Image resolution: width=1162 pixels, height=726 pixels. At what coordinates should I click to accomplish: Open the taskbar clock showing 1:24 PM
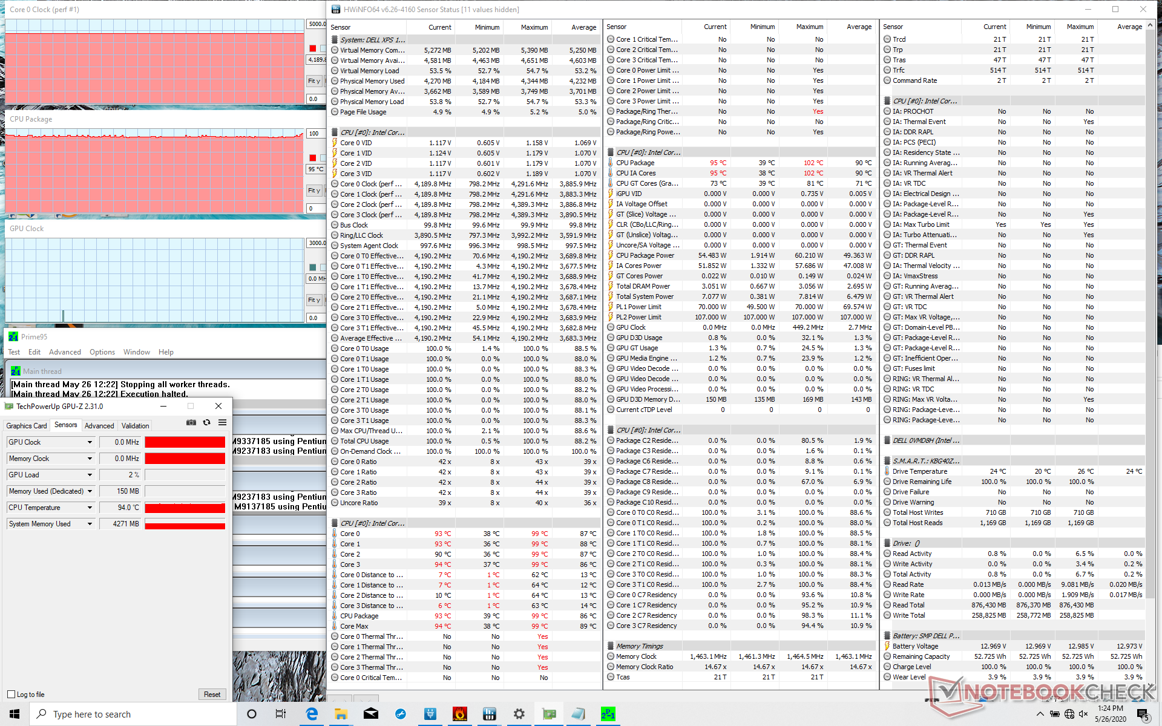(1110, 714)
